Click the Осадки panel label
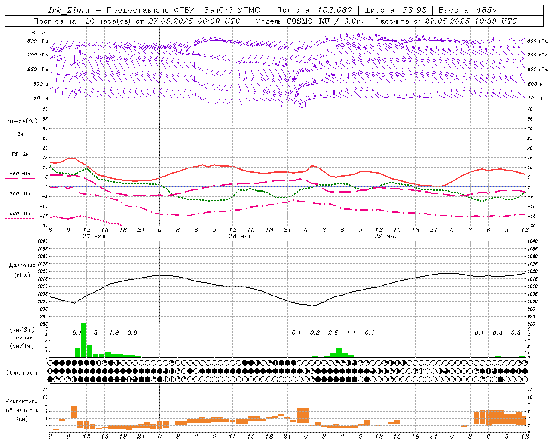The image size is (550, 440). [x=22, y=338]
